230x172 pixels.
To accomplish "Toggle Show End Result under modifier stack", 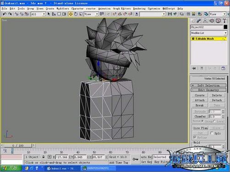I will (x=202, y=68).
